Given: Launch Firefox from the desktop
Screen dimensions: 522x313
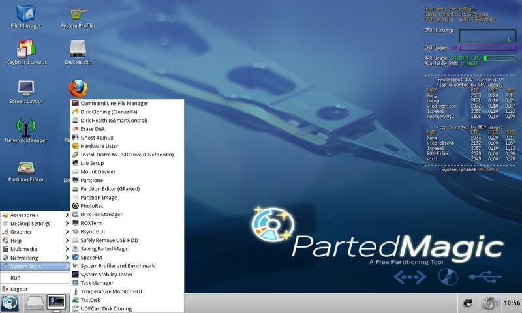Looking at the screenshot, I should tap(78, 88).
